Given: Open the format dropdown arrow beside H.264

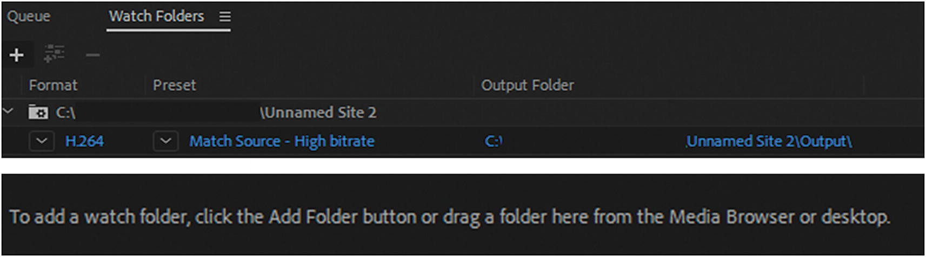Looking at the screenshot, I should pos(42,141).
